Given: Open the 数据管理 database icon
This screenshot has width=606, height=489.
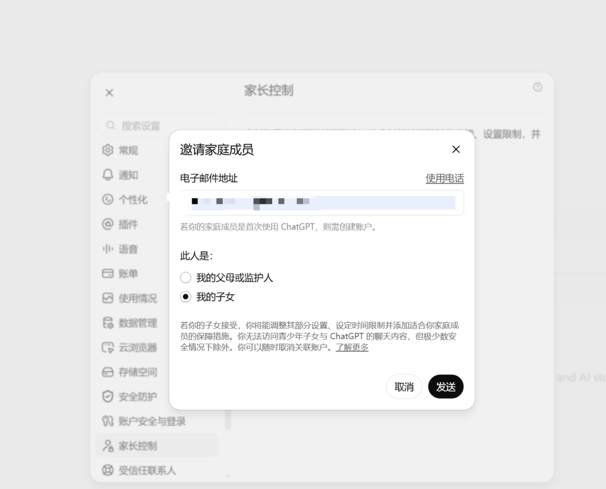Looking at the screenshot, I should point(108,323).
